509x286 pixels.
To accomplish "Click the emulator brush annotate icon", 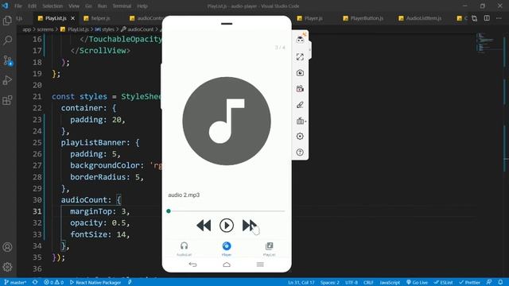I will [300, 105].
